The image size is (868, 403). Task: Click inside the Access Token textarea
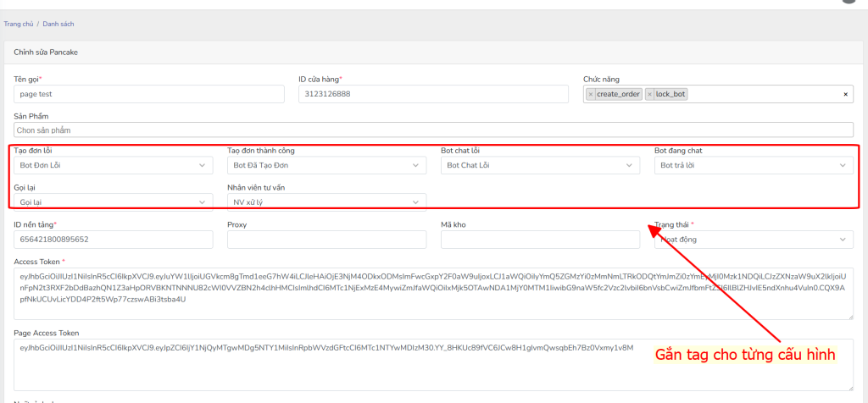pyautogui.click(x=433, y=294)
